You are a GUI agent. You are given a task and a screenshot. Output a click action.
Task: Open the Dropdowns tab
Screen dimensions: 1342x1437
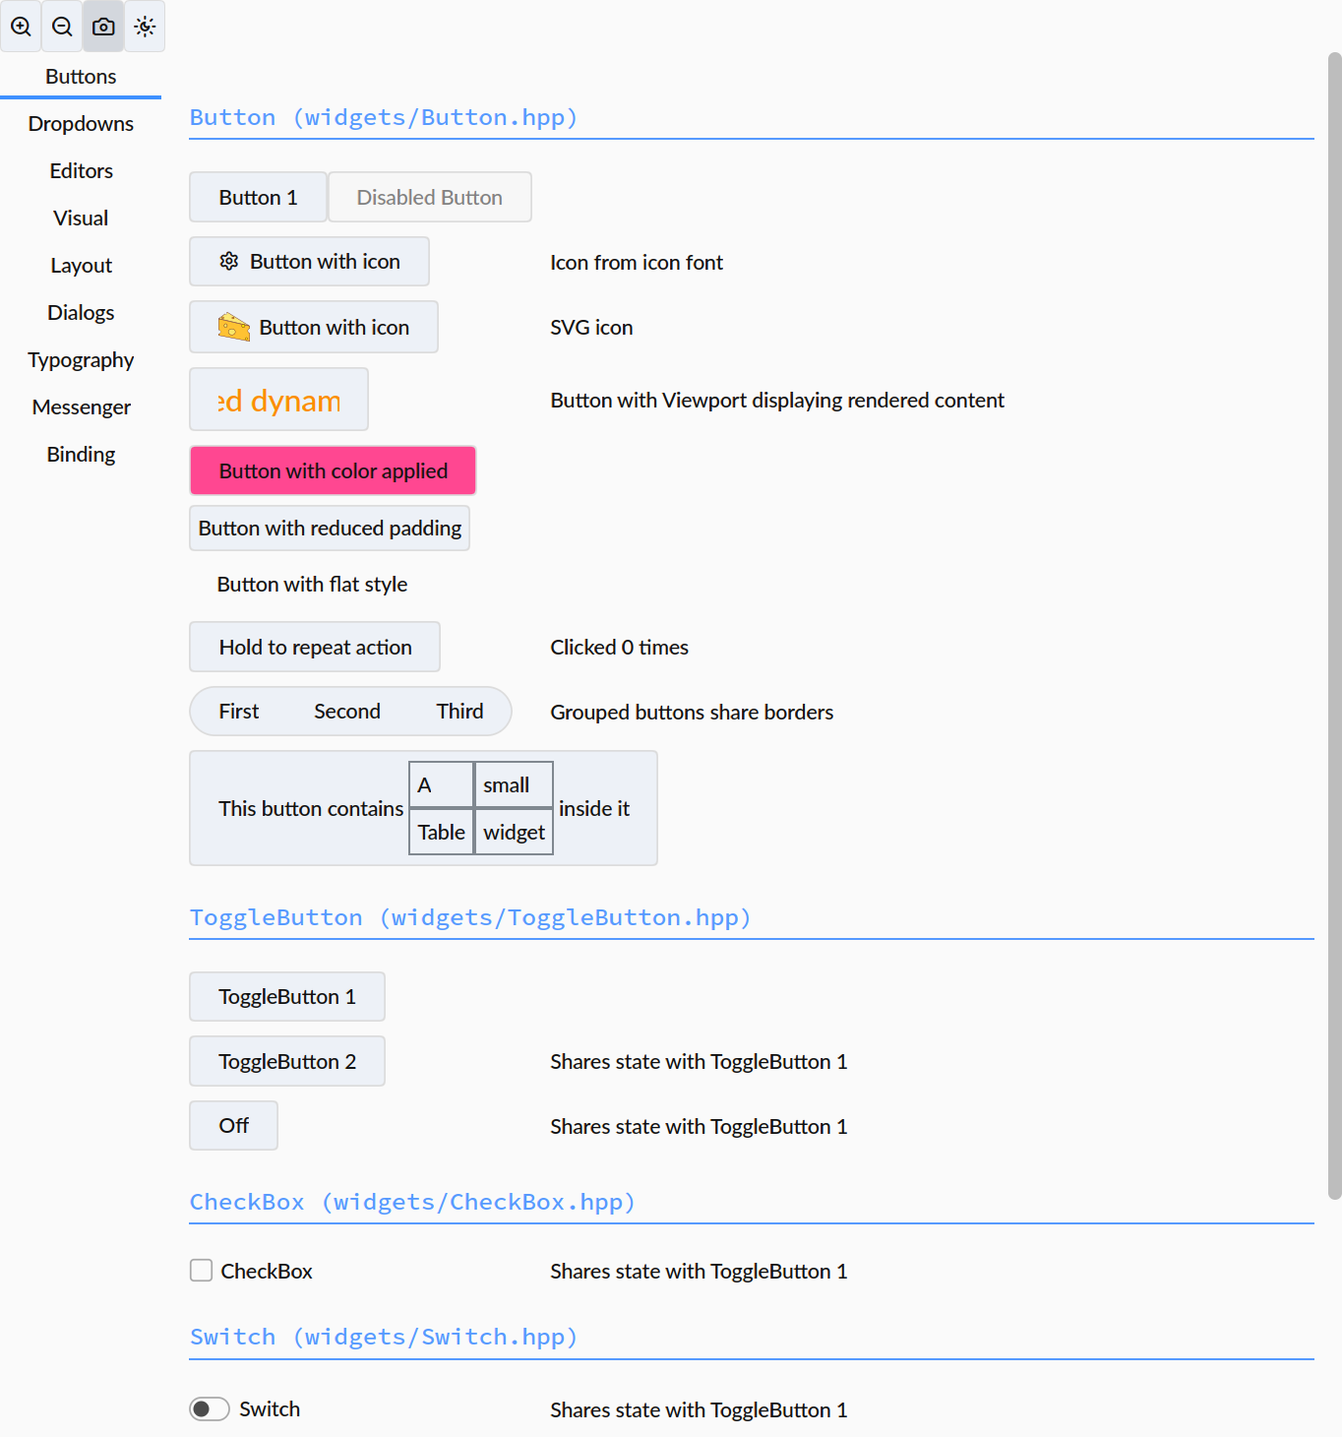[x=81, y=124]
